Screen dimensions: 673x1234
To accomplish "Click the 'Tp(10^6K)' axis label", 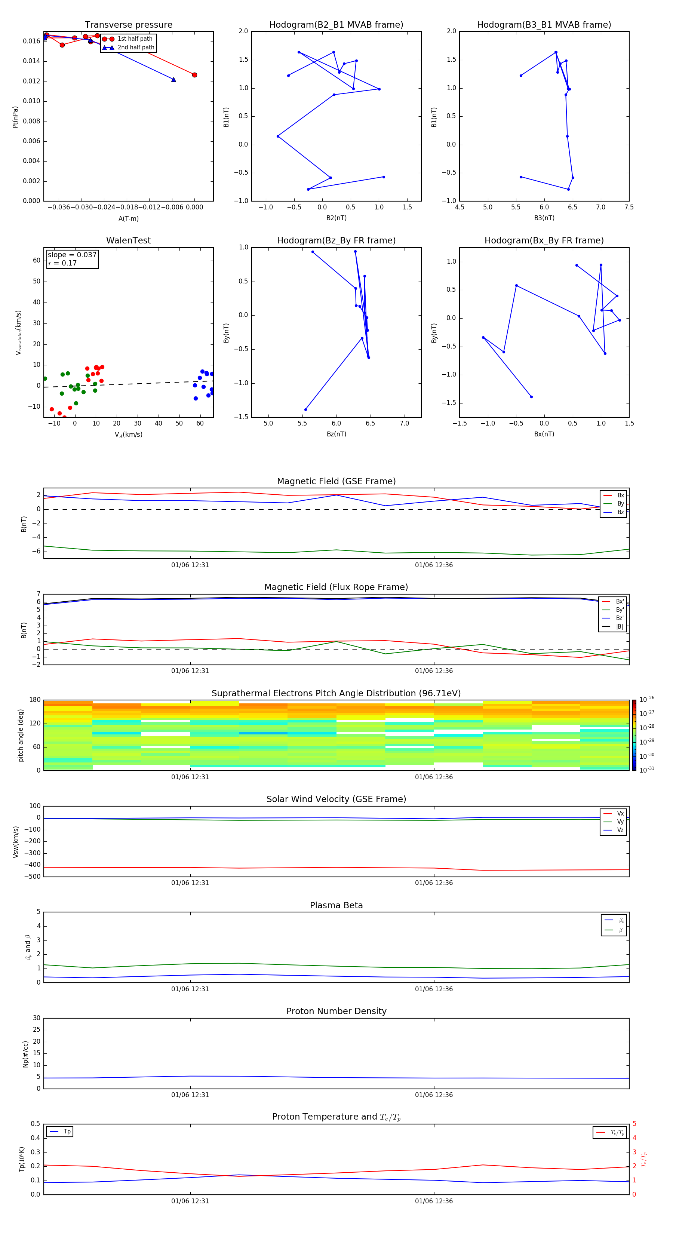I will [21, 1159].
